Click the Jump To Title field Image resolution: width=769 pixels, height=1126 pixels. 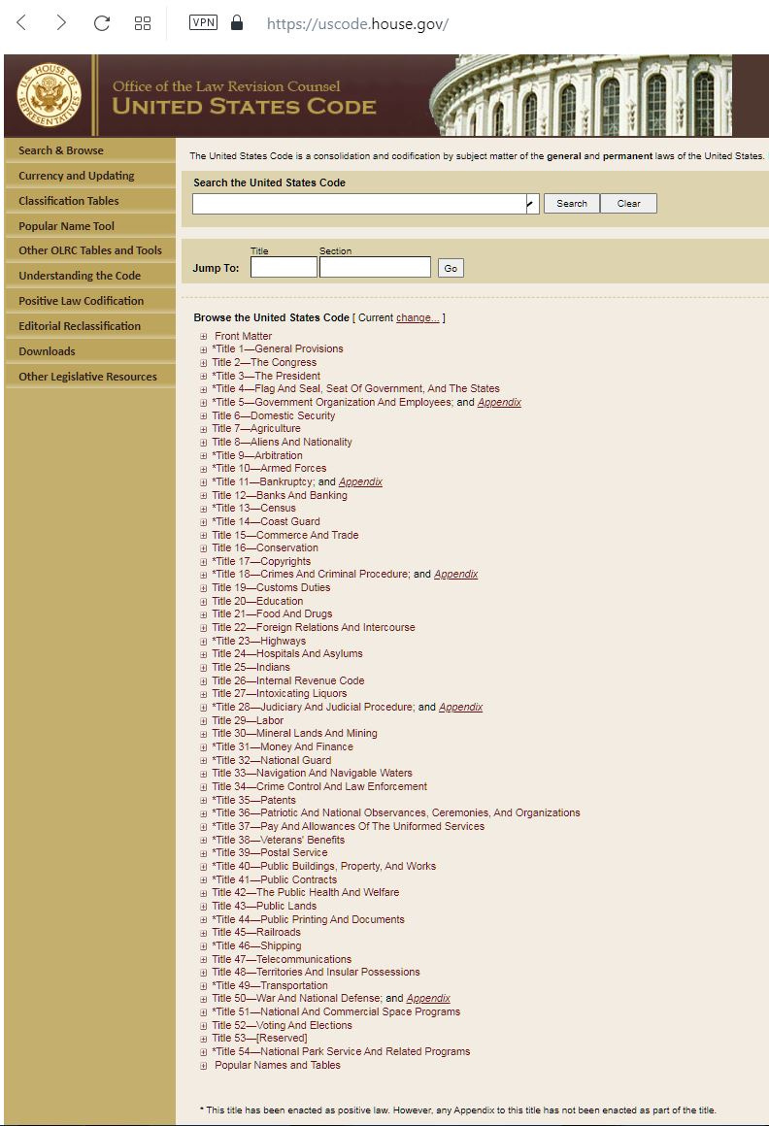(284, 267)
